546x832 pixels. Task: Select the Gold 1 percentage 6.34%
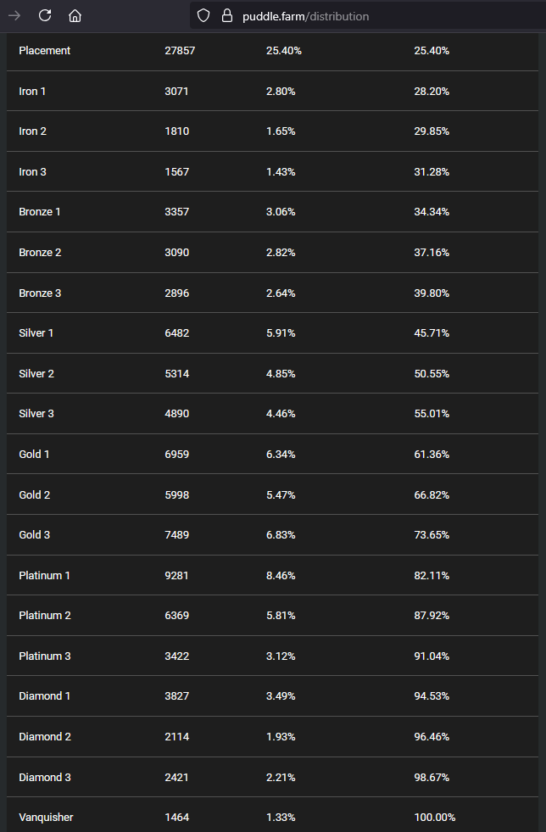point(281,455)
